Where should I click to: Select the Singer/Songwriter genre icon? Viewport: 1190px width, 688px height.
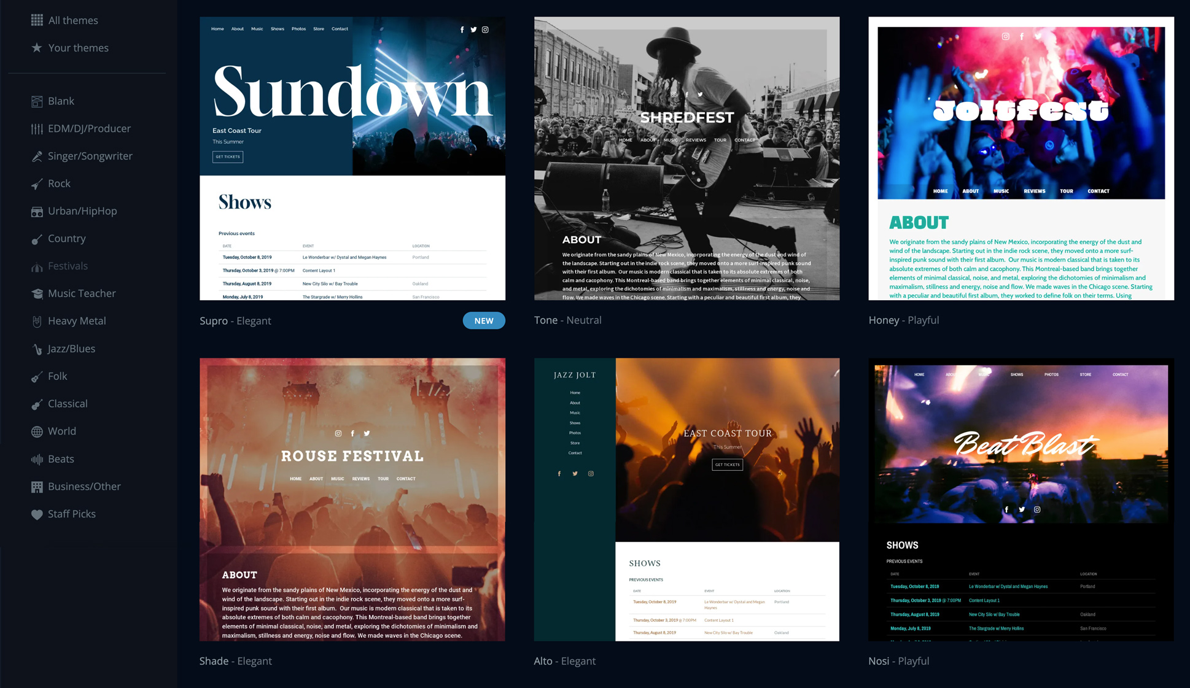pyautogui.click(x=37, y=156)
